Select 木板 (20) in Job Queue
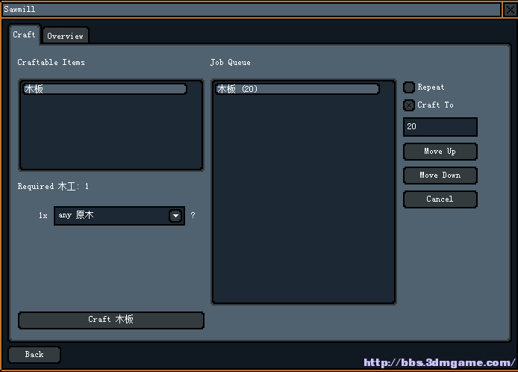 click(x=297, y=89)
